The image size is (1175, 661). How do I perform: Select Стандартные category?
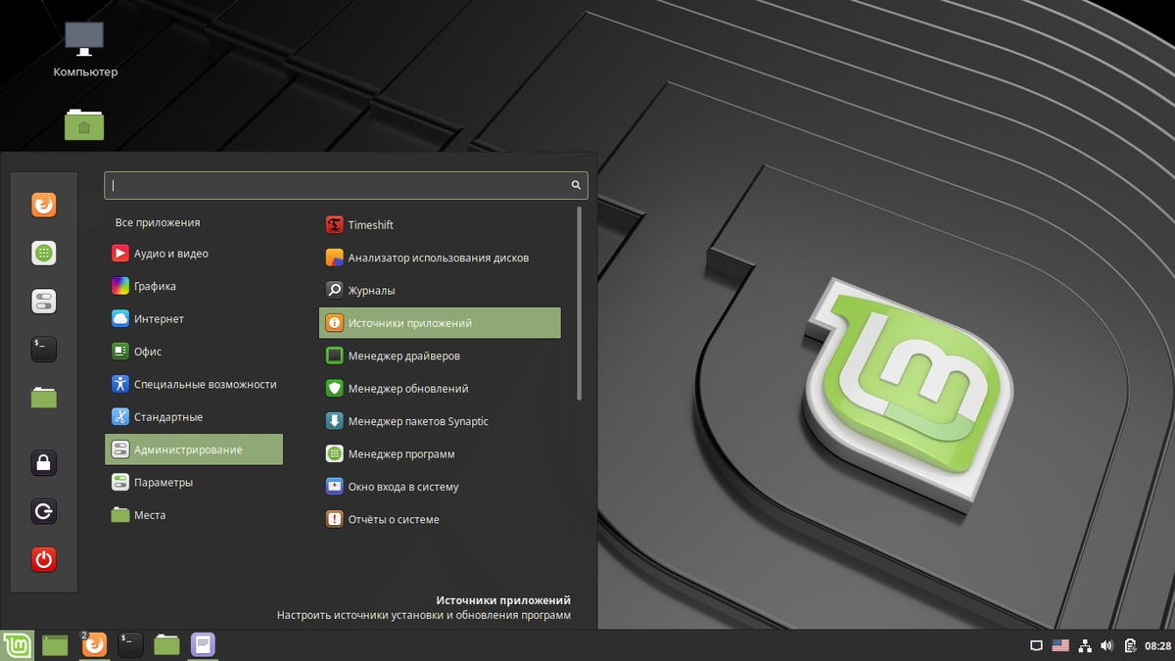194,417
